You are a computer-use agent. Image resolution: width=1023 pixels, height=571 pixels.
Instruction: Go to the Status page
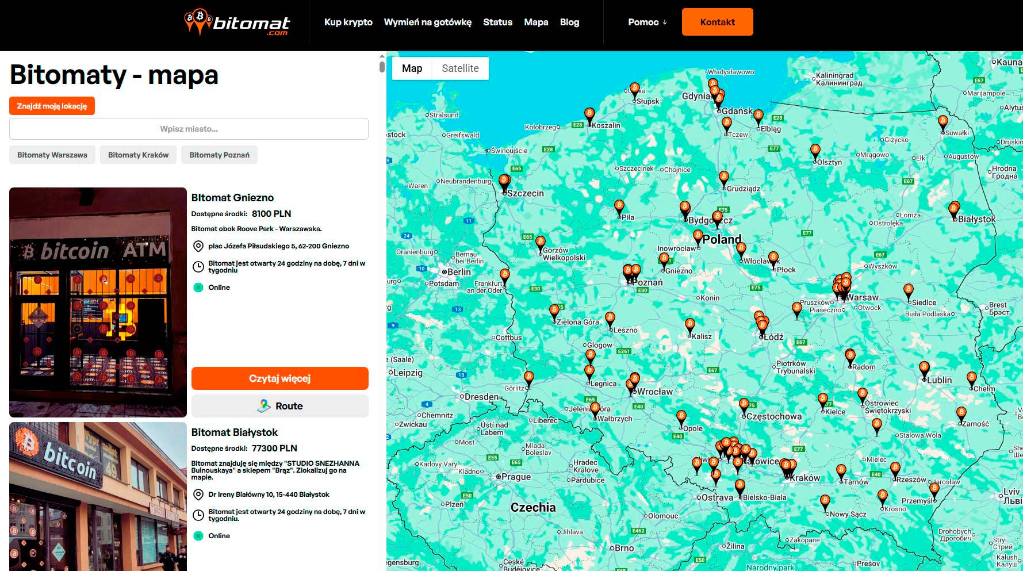[x=497, y=22]
